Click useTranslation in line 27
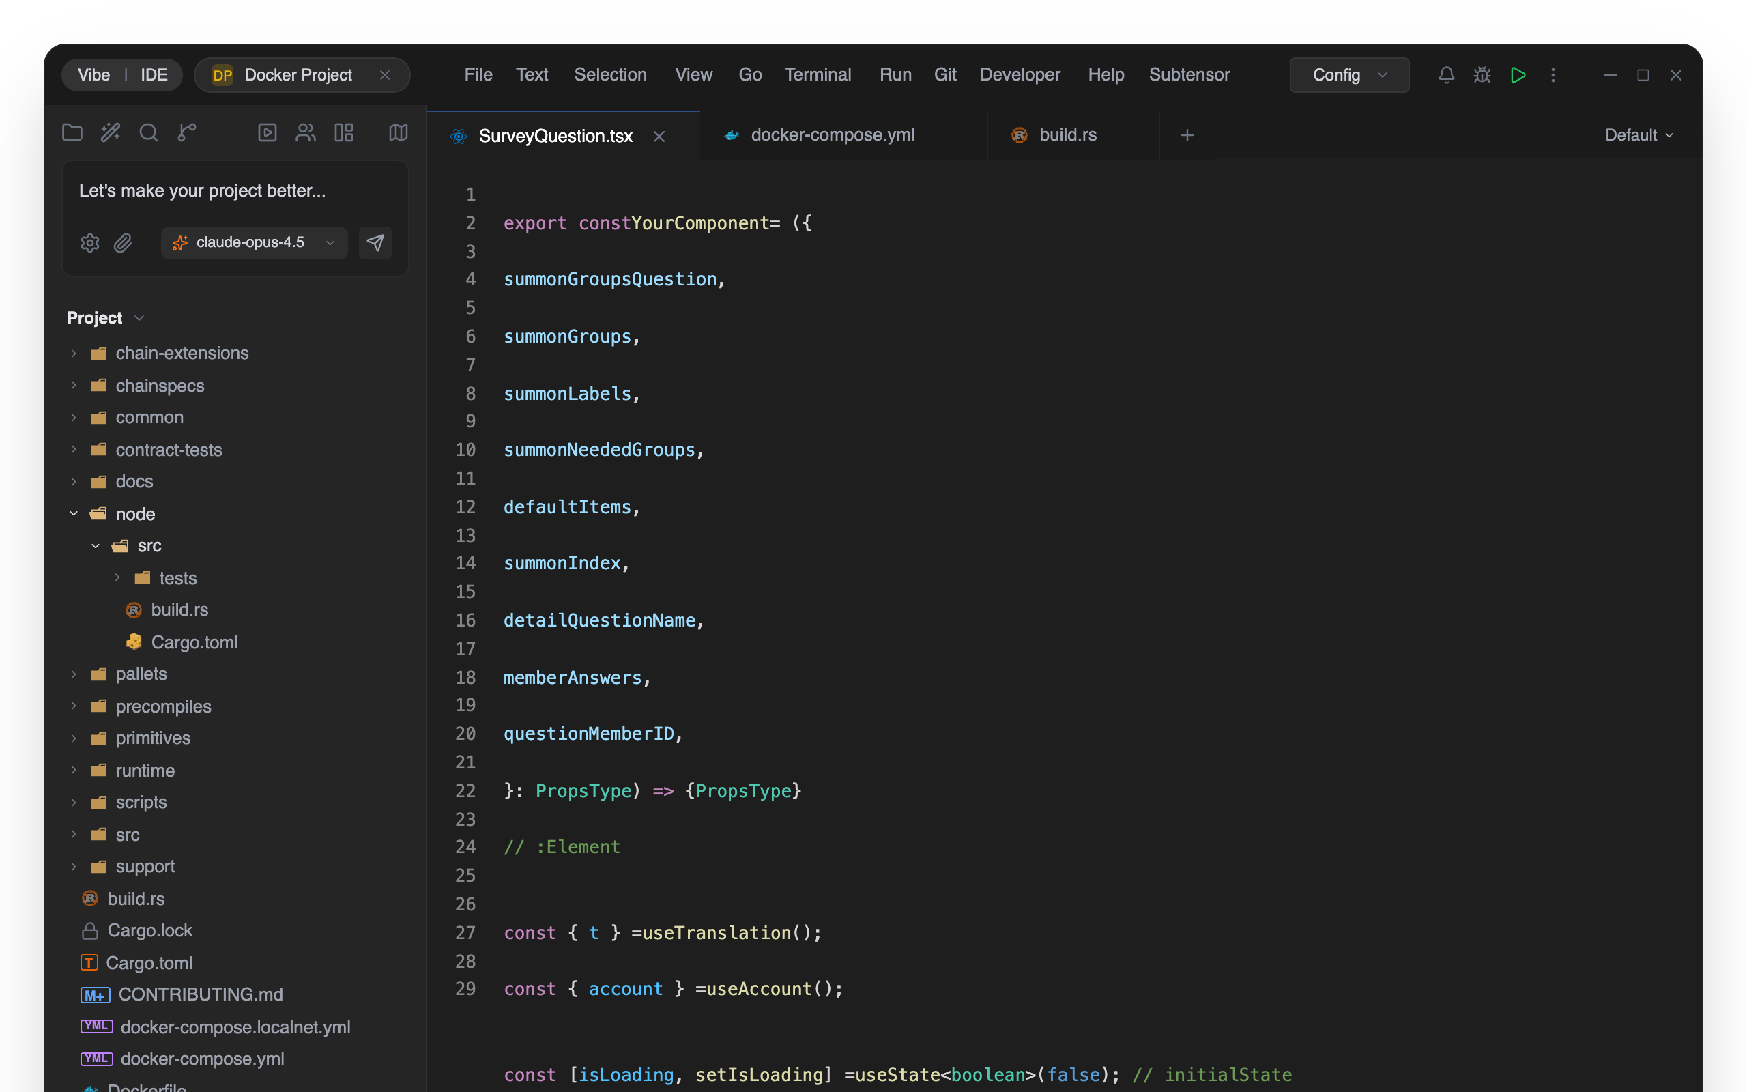The image size is (1747, 1092). (717, 933)
